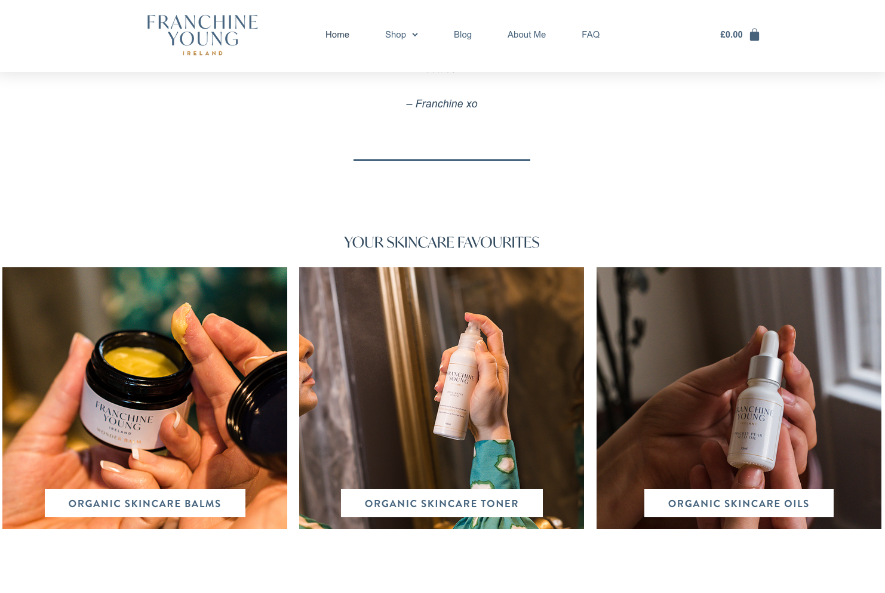
Task: Click the Your Skincare Favourites heading
Action: pyautogui.click(x=442, y=242)
